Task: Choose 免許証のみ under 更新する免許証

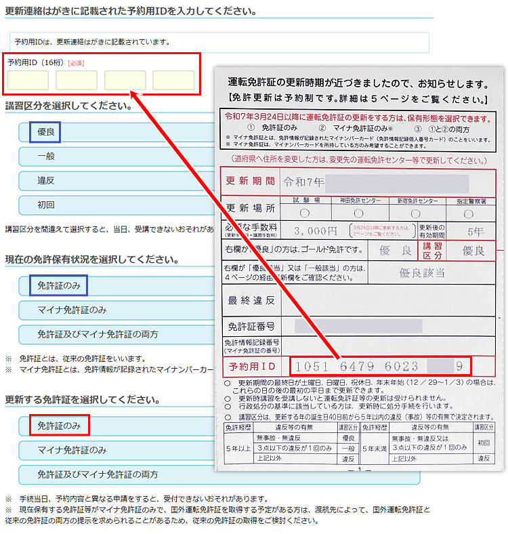Action: [x=59, y=426]
